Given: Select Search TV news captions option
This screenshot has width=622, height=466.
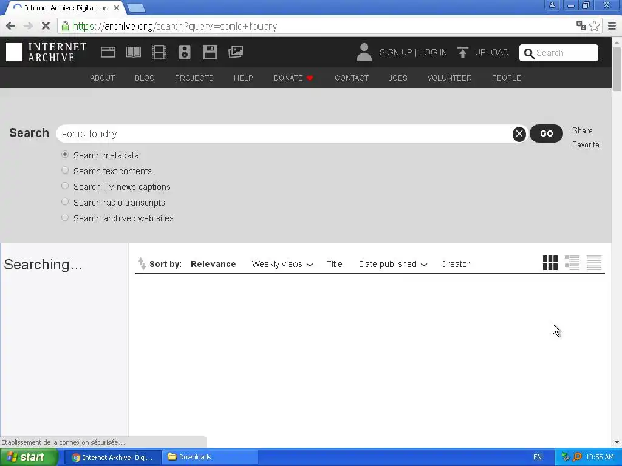Looking at the screenshot, I should pyautogui.click(x=65, y=186).
